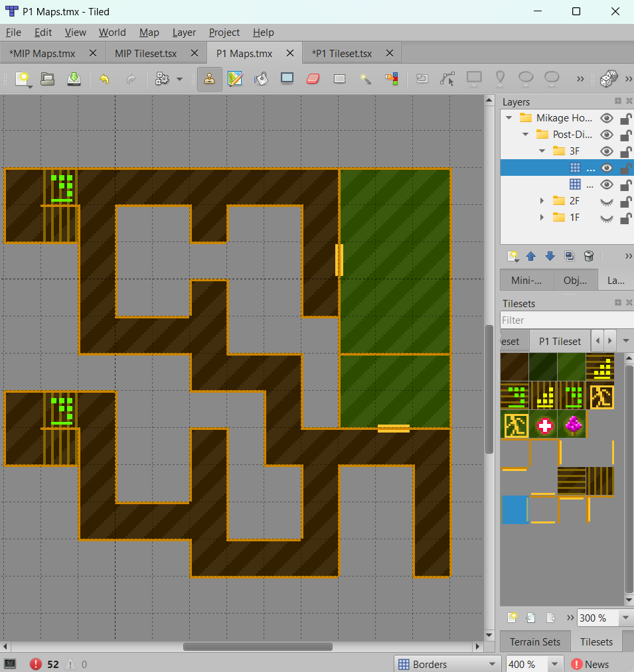Screen dimensions: 634x672
Task: Click the Insert Point tool
Action: coord(500,79)
